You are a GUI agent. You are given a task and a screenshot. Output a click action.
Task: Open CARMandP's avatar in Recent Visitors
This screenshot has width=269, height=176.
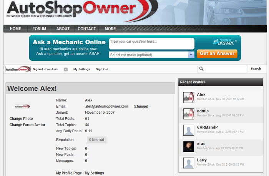(x=189, y=130)
